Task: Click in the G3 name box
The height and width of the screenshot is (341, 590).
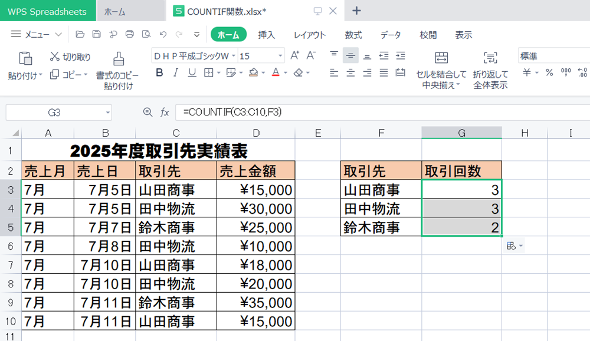Action: (x=54, y=112)
